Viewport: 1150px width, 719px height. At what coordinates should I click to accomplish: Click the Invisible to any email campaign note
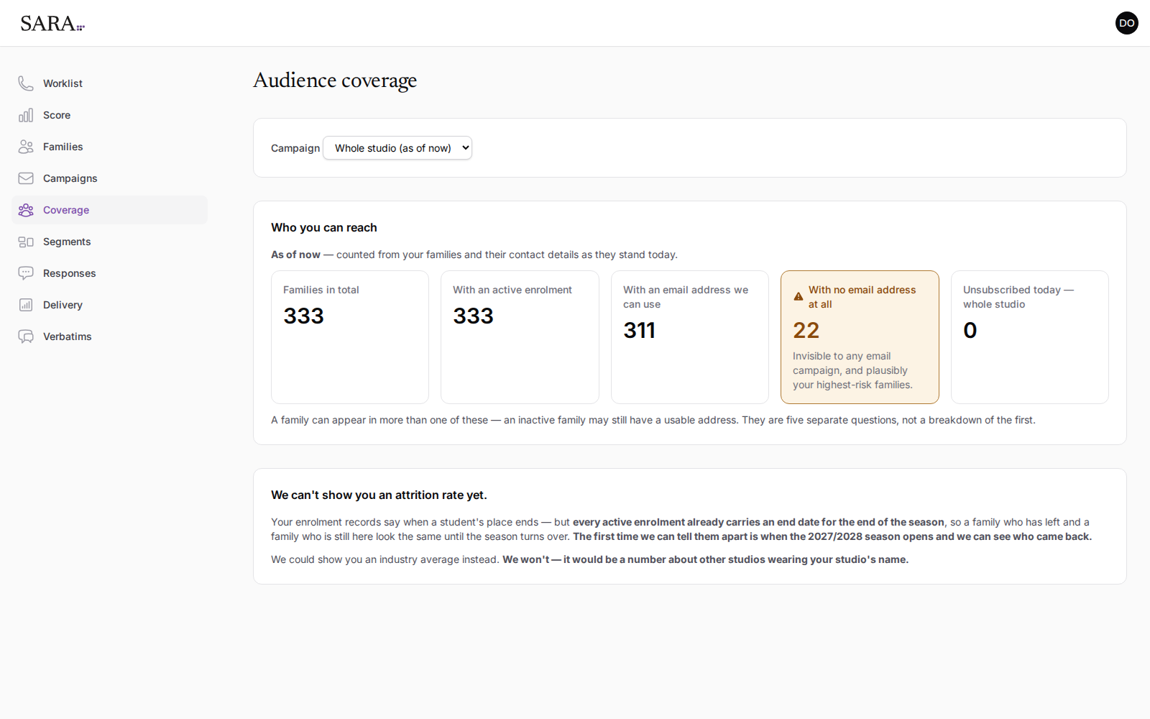[x=852, y=370]
